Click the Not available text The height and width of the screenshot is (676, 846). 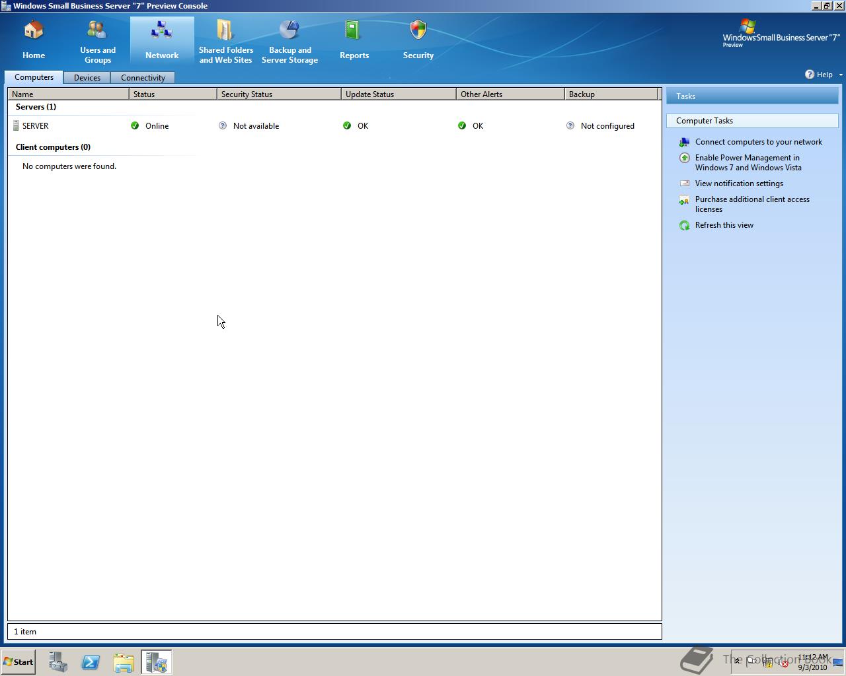[256, 126]
